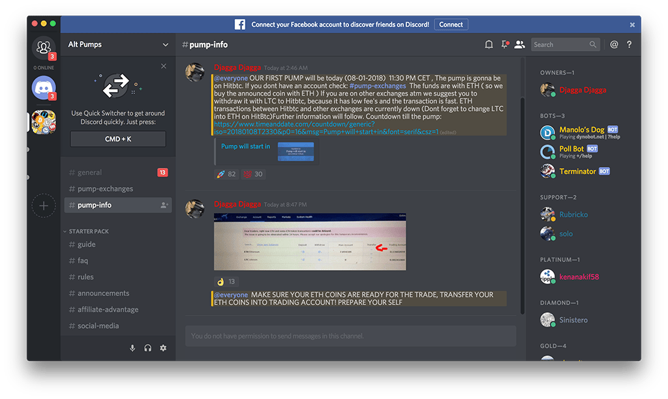Toggle the member list panel
The image size is (668, 399).
pos(519,44)
